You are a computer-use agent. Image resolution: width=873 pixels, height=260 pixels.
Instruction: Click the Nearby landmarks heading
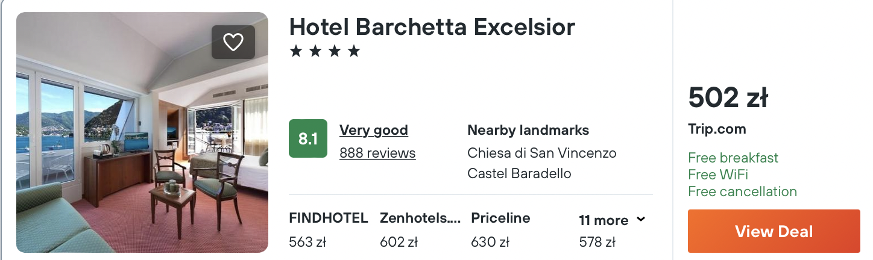528,130
